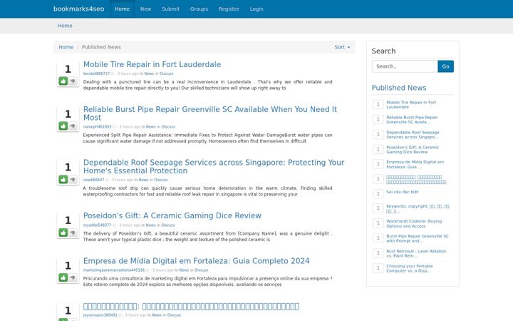Open user kendall866717 profile
The width and height of the screenshot is (513, 321).
click(x=96, y=73)
